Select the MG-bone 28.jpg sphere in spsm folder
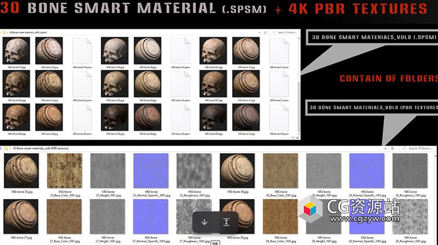 click(49, 117)
